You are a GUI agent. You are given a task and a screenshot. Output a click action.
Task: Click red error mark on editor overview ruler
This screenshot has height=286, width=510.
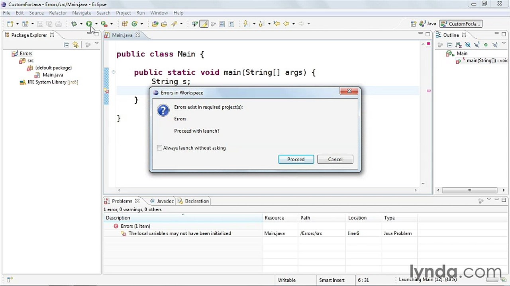(x=429, y=91)
